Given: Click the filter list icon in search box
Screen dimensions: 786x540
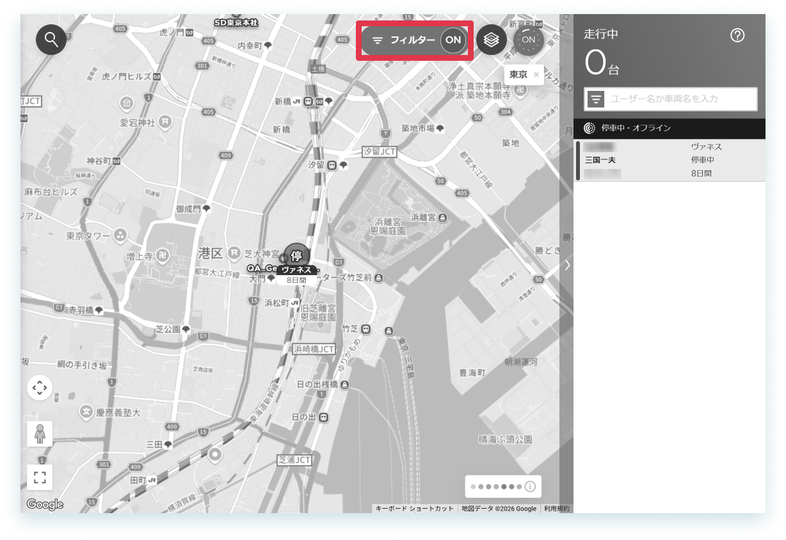Looking at the screenshot, I should [596, 99].
